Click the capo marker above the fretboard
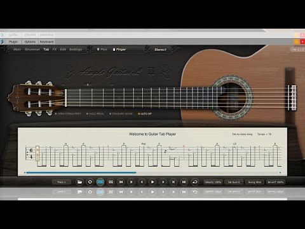 (88, 85)
